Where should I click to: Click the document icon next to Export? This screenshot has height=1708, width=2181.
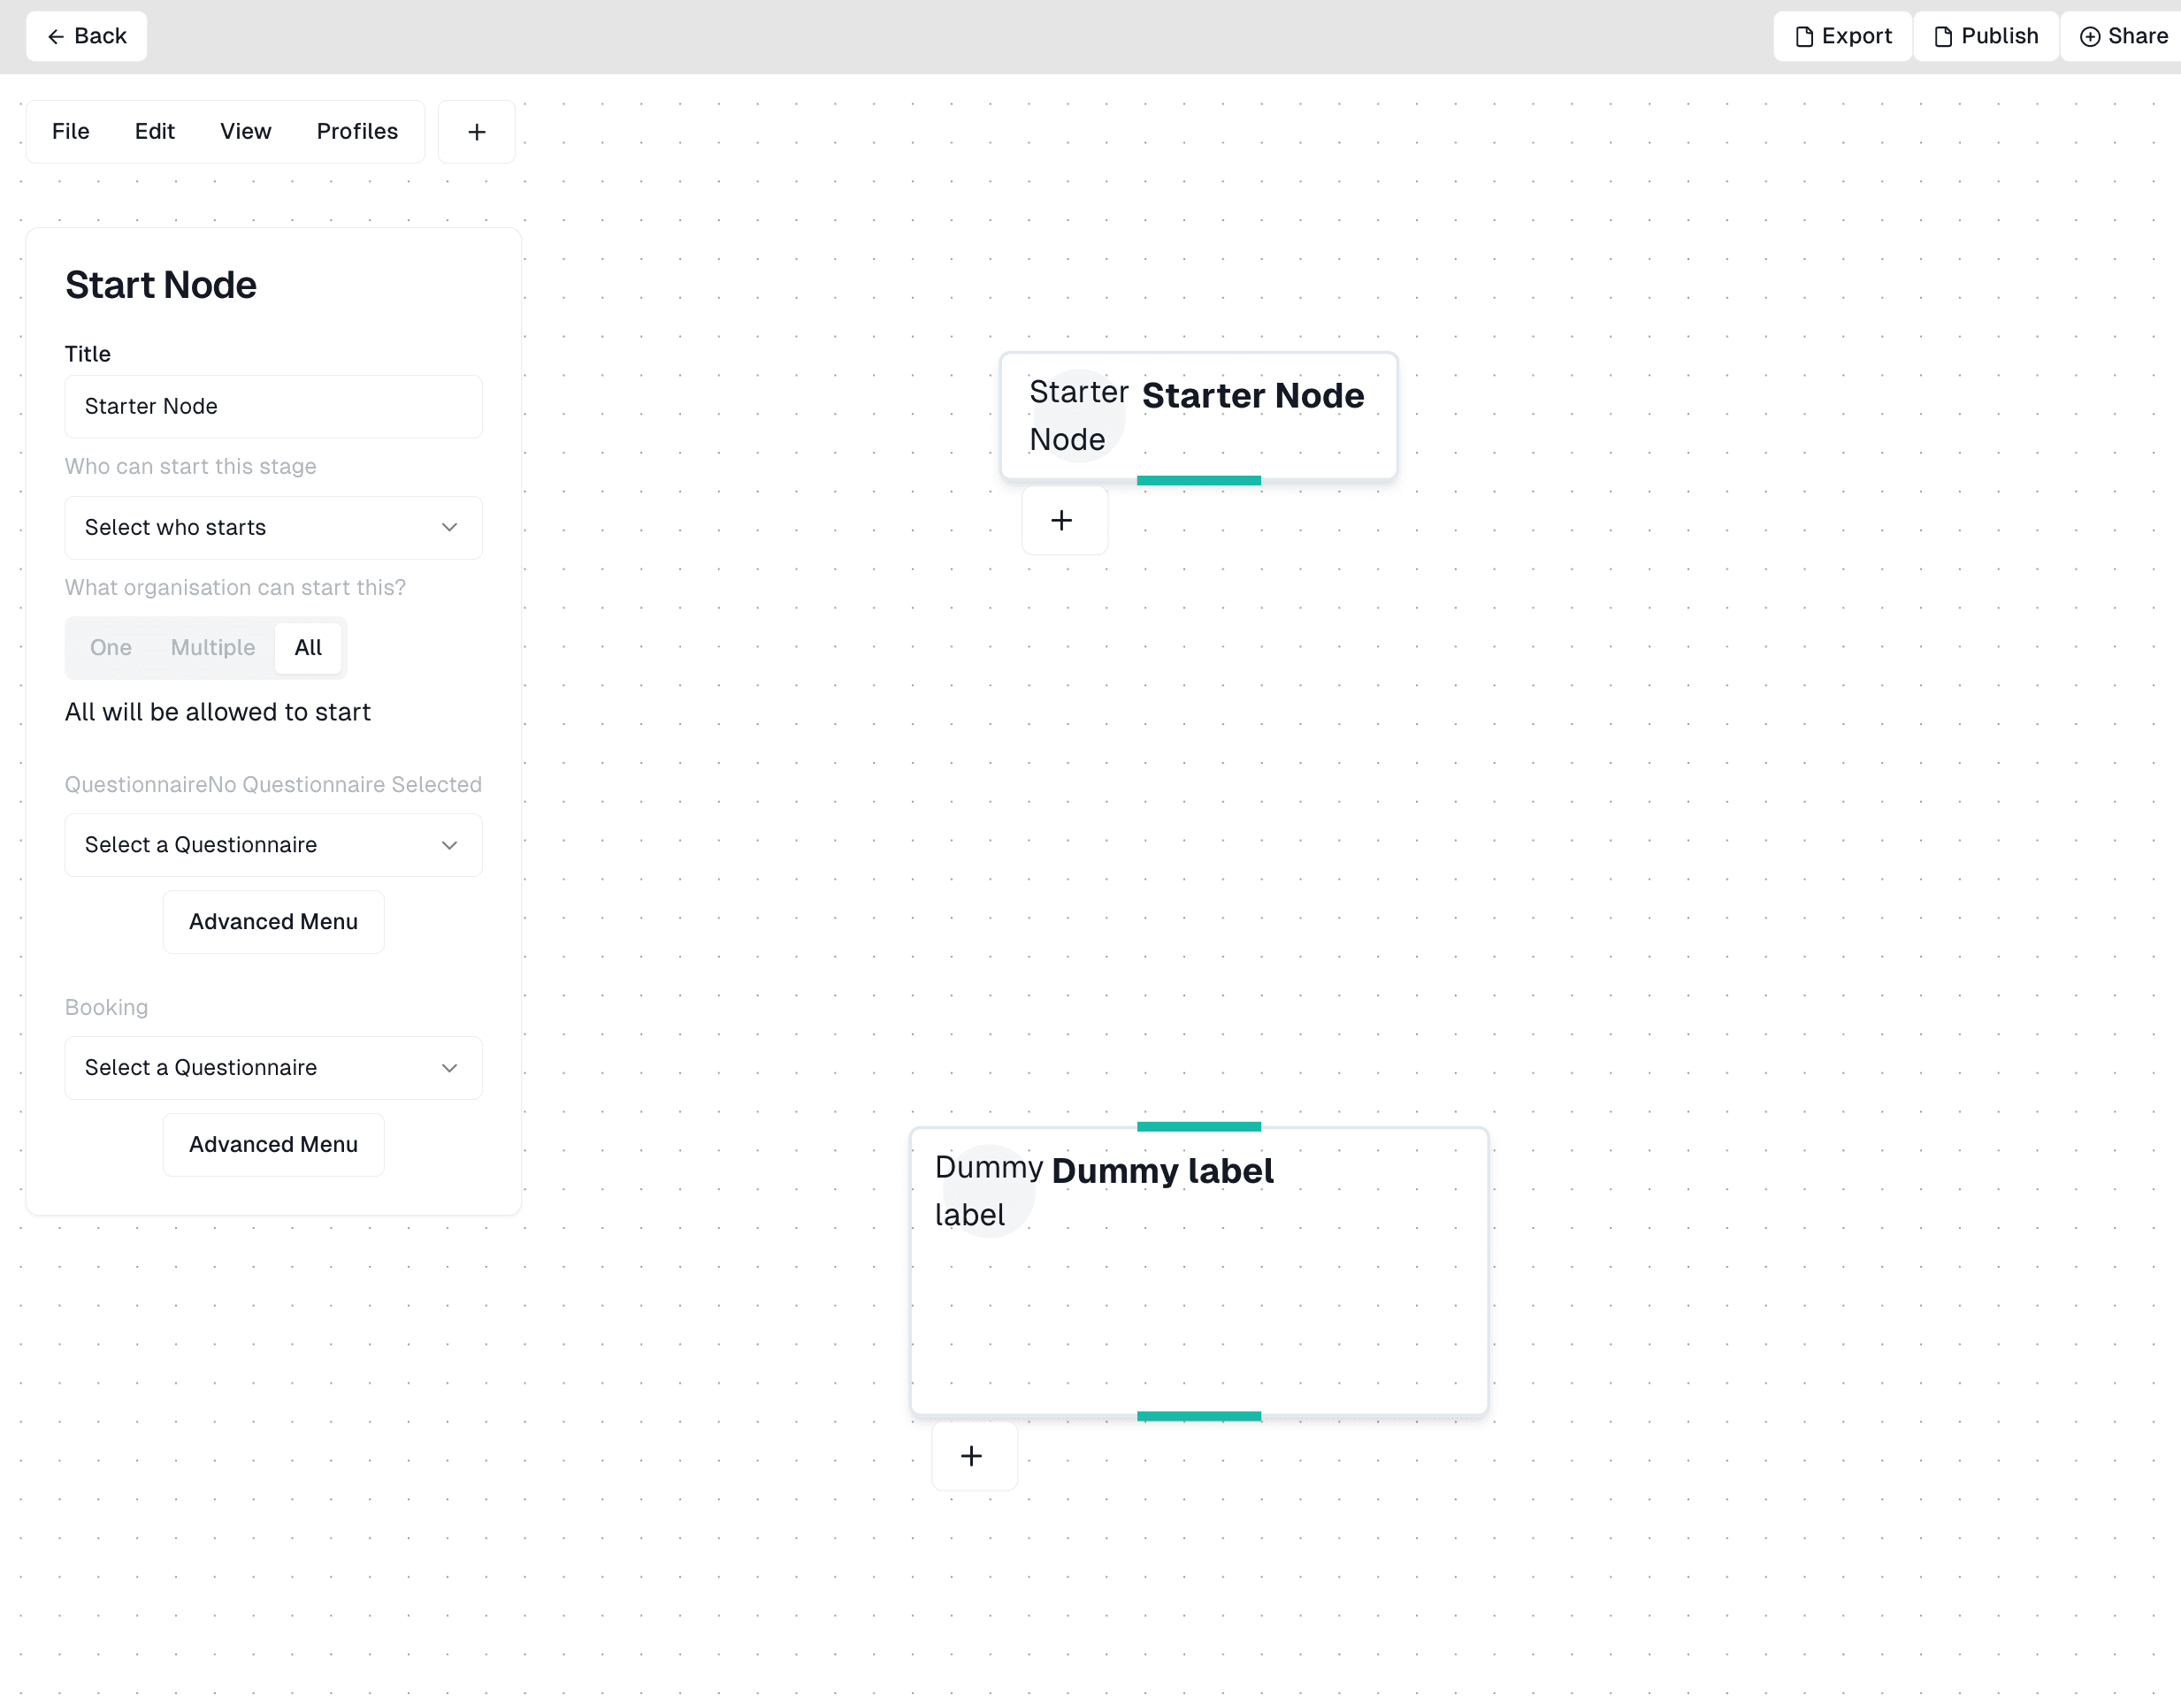[x=1804, y=35]
